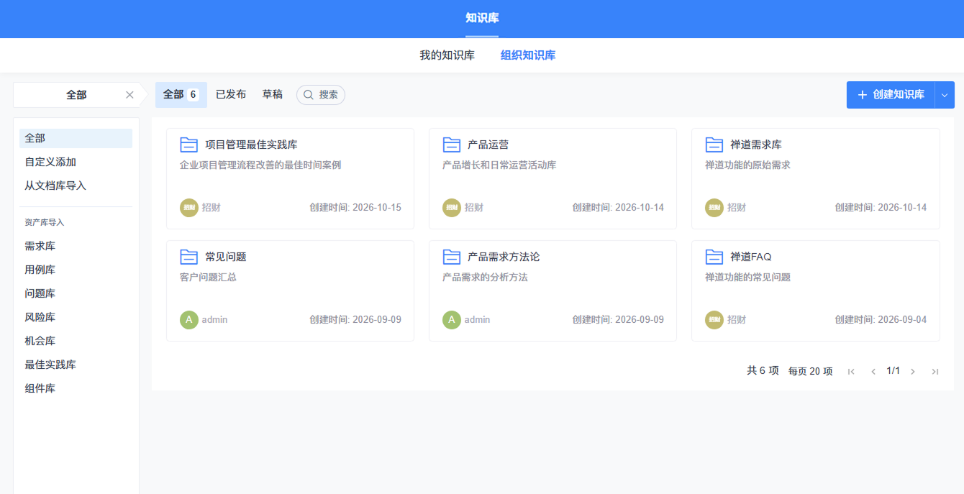Viewport: 964px width, 494px height.
Task: Click 招财 avatar on 产品运营 card
Action: 452,207
